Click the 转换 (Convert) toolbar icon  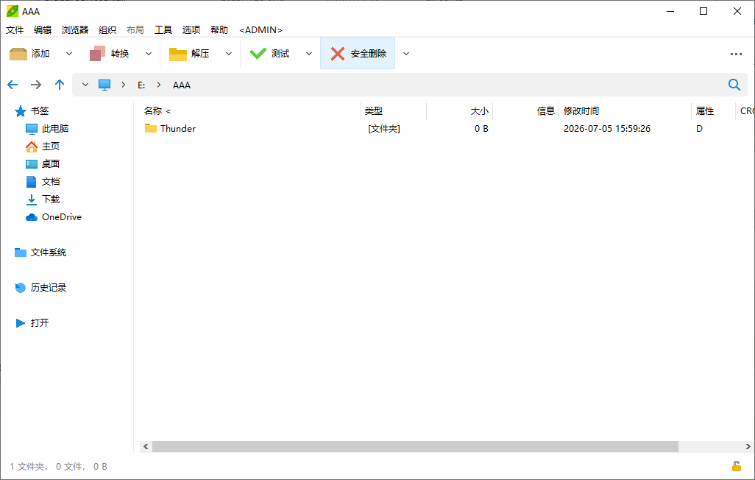pyautogui.click(x=98, y=54)
